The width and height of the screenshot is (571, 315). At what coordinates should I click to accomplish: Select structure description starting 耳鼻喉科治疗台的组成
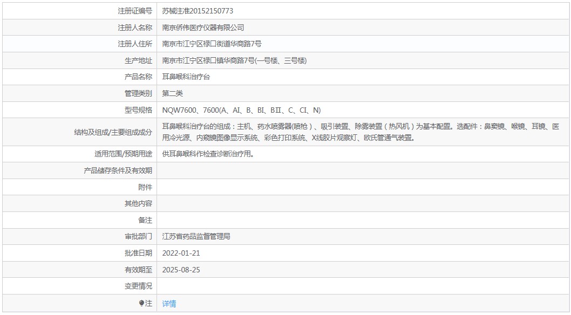coord(361,132)
